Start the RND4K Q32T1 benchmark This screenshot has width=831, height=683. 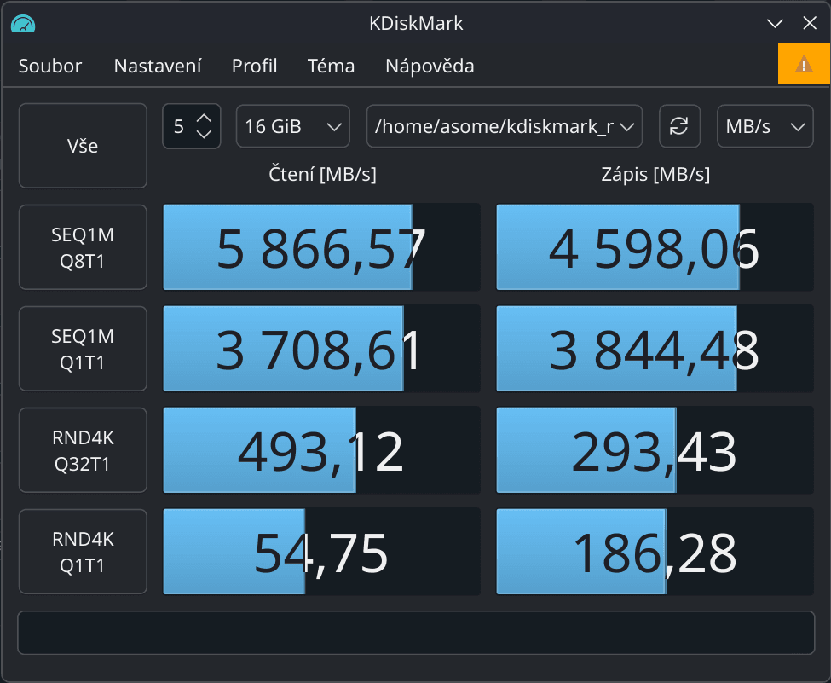[x=83, y=450]
